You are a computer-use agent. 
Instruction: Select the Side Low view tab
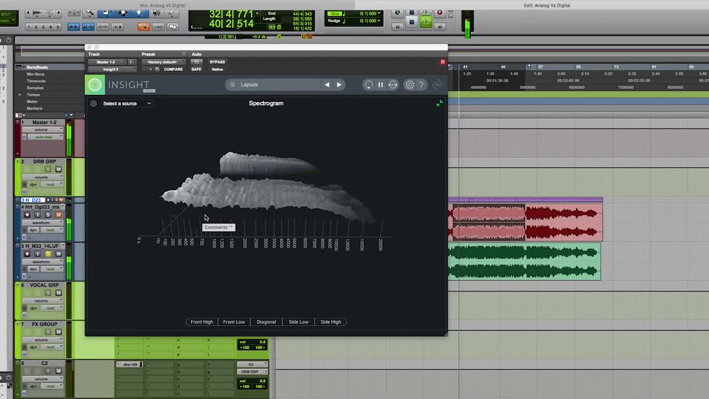coord(299,322)
